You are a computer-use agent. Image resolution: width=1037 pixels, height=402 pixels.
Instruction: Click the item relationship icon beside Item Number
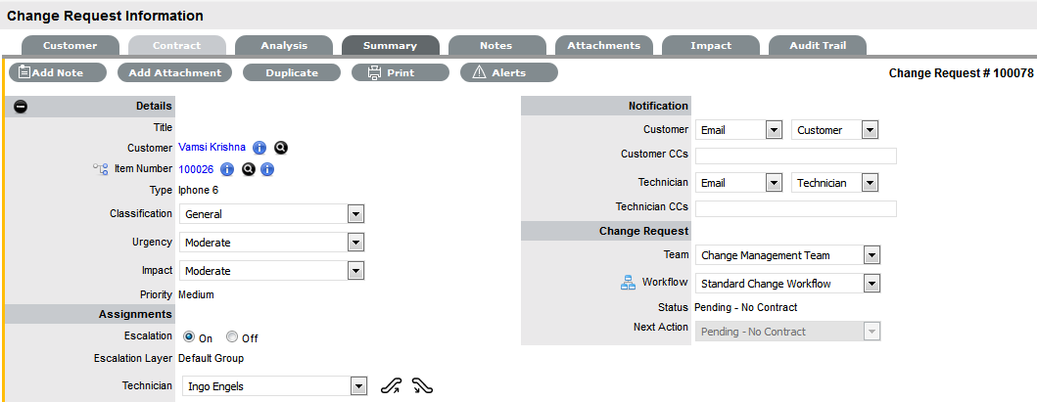(100, 169)
